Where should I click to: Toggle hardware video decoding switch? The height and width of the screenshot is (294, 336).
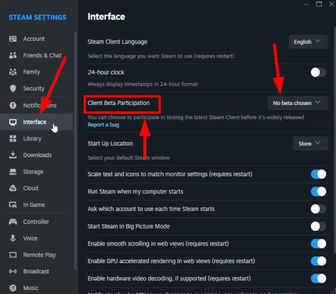(x=318, y=279)
